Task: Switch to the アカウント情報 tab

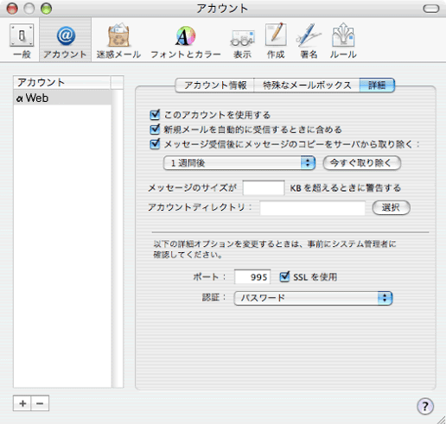Action: 214,85
